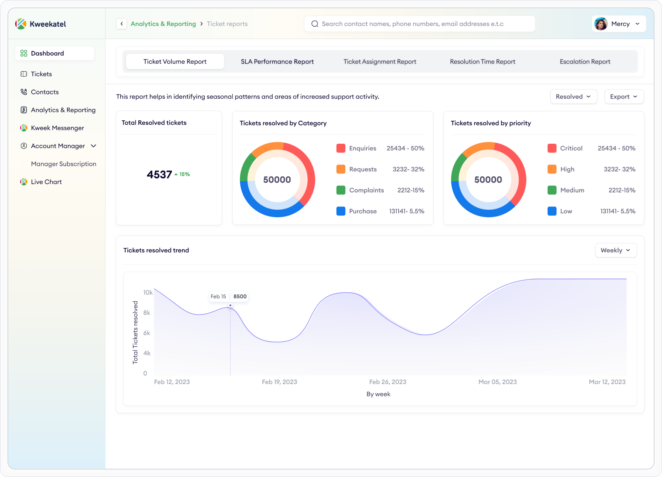Click the Ticket reports breadcrumb text
662x477 pixels.
(227, 24)
